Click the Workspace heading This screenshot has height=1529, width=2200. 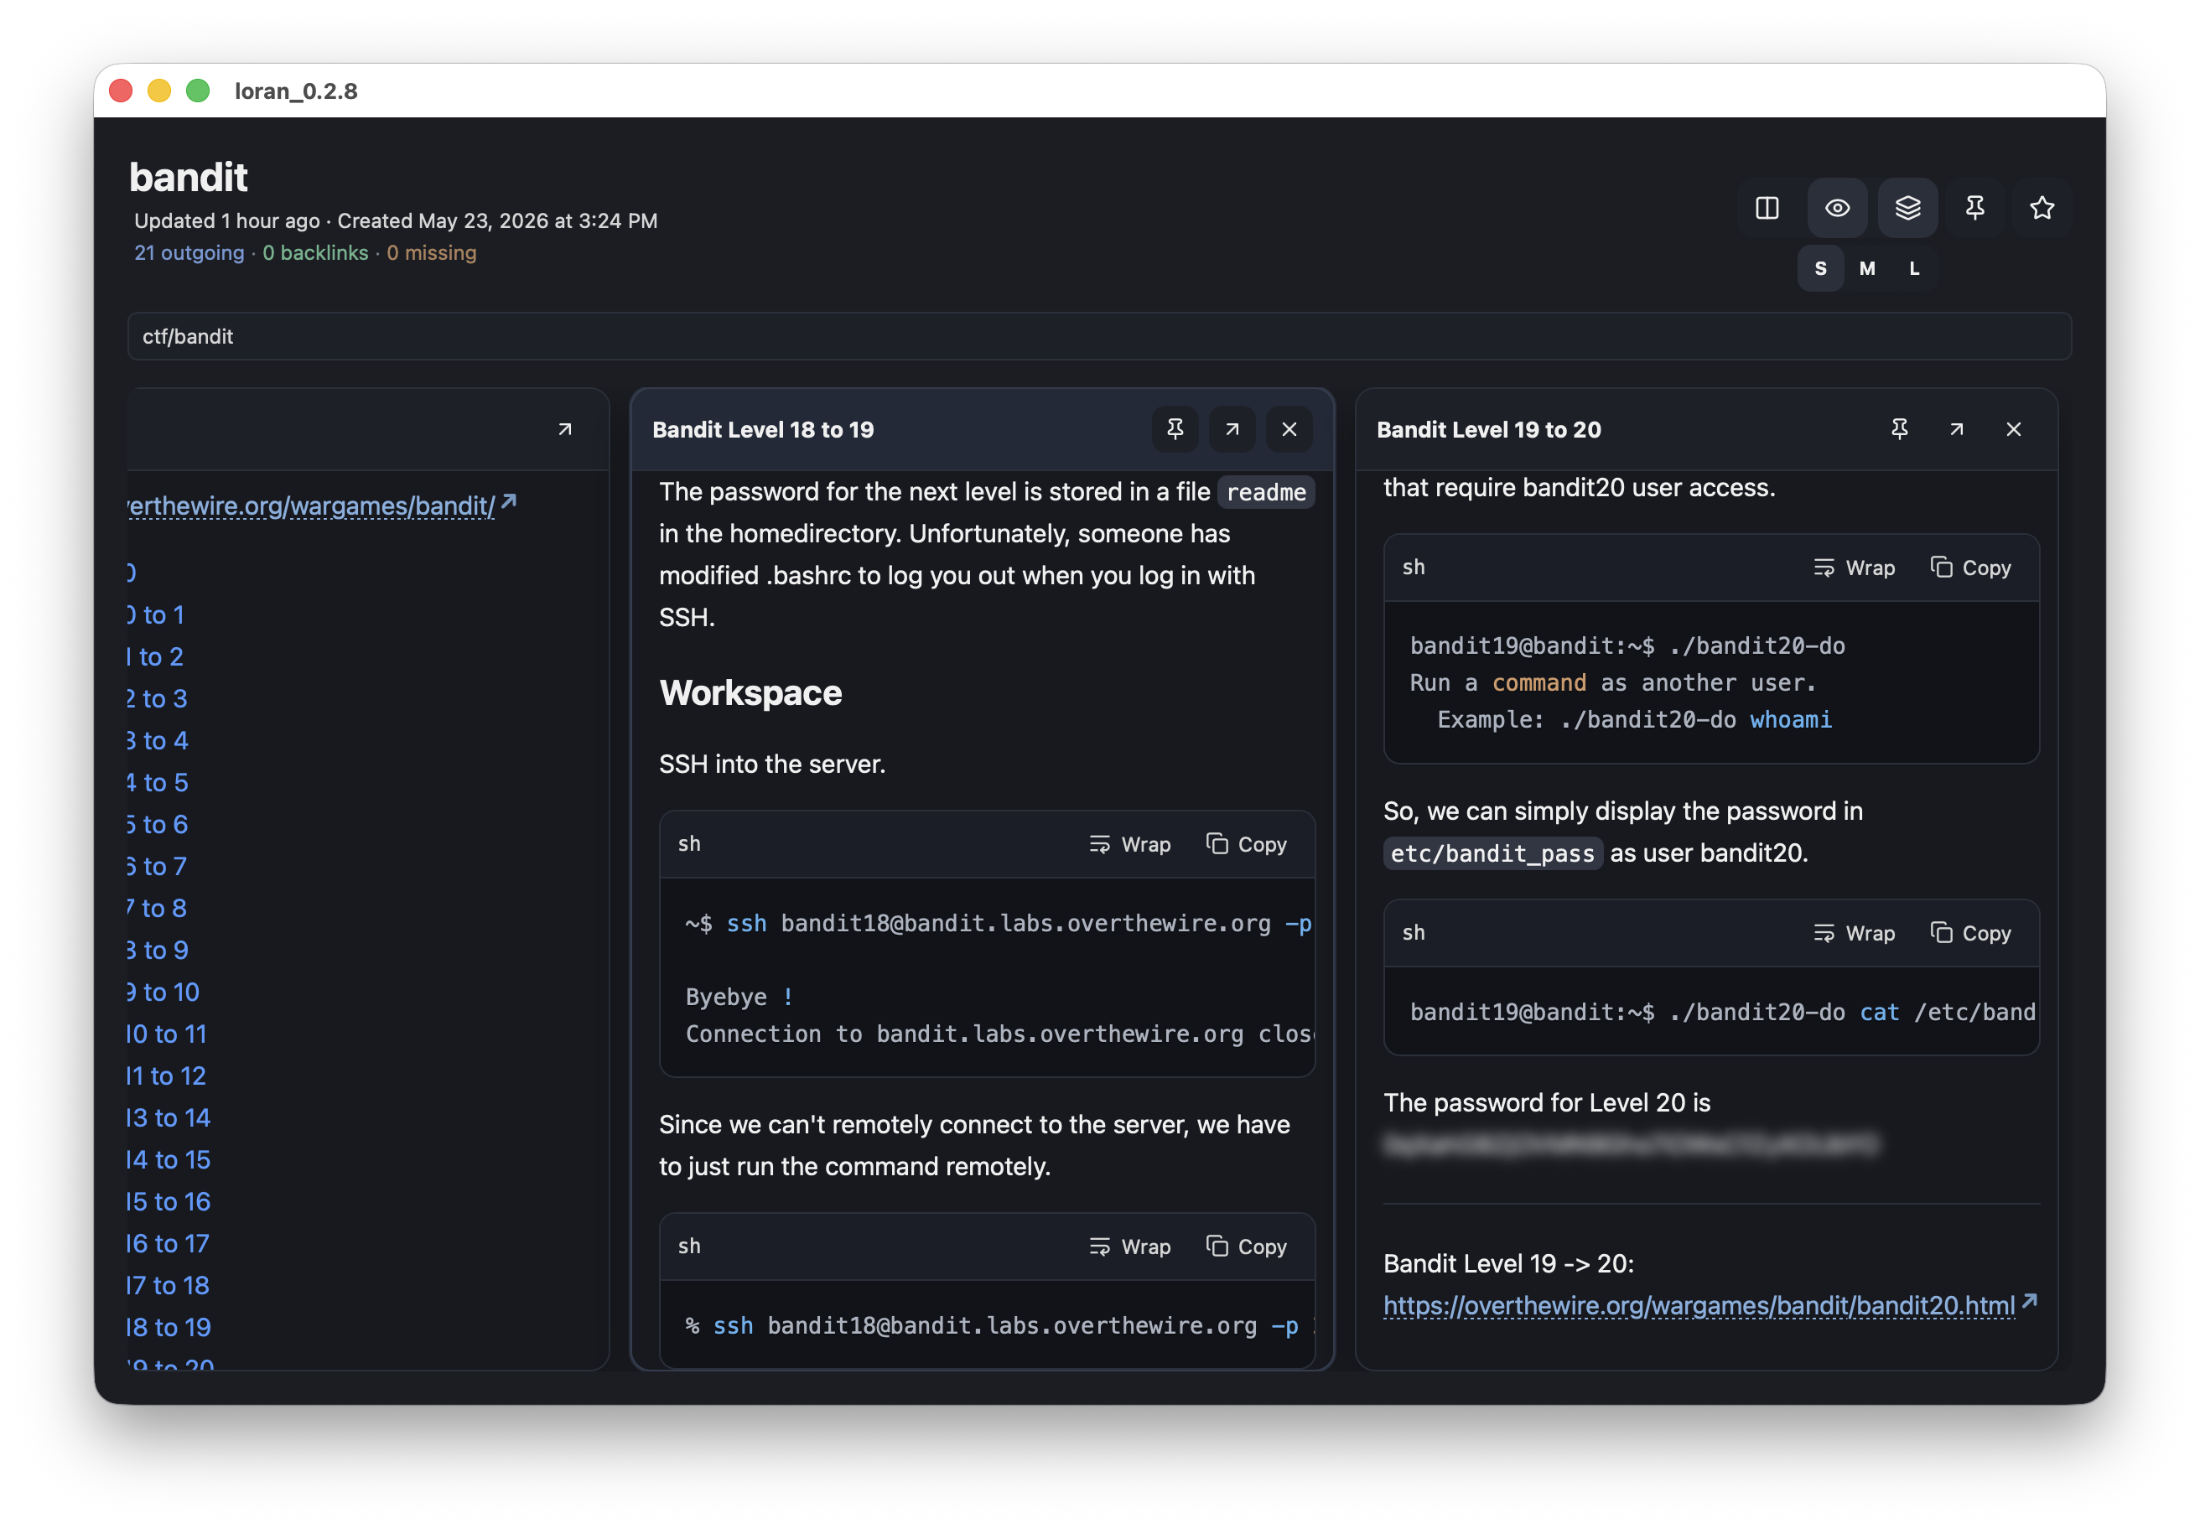(750, 692)
